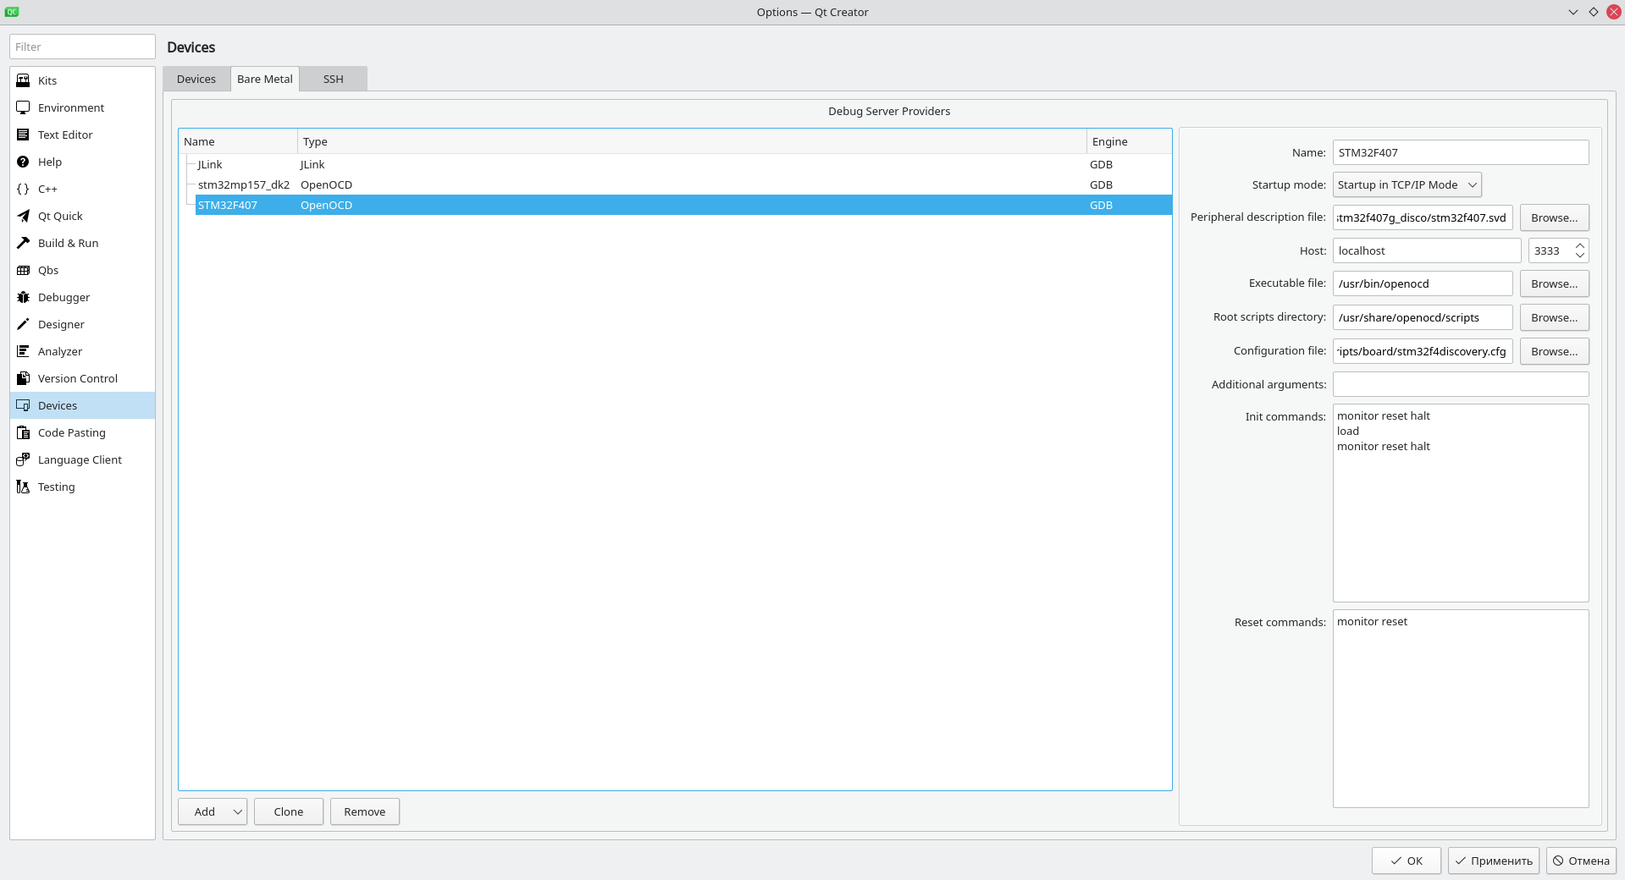The height and width of the screenshot is (880, 1625).
Task: Browse for the Executable file
Action: pos(1554,283)
